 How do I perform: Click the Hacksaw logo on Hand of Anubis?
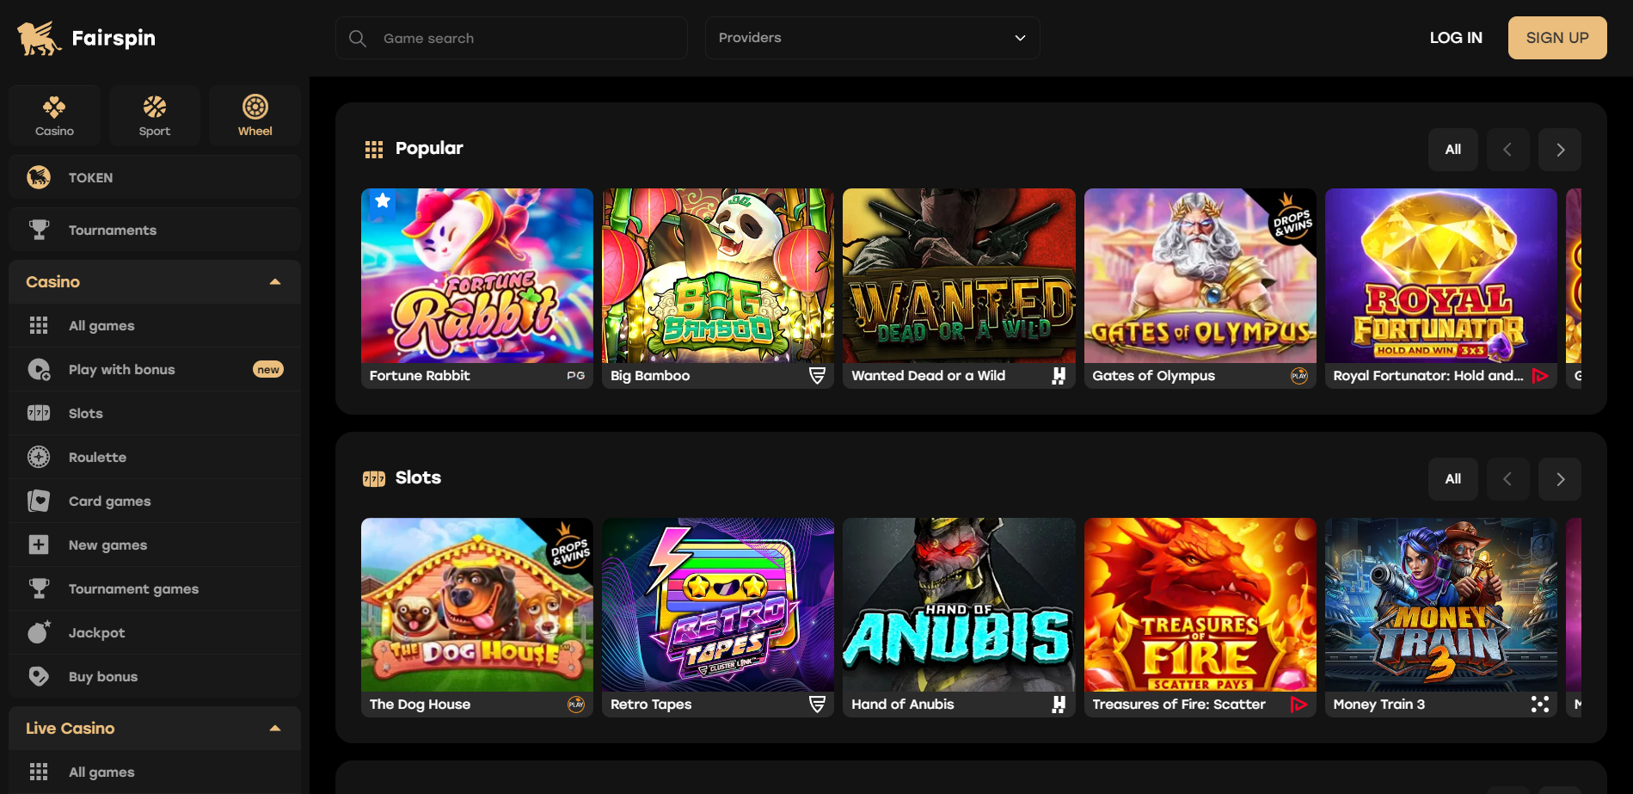point(1059,705)
